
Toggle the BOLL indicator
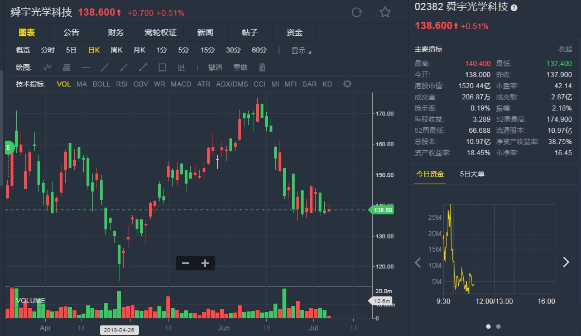[x=102, y=84]
